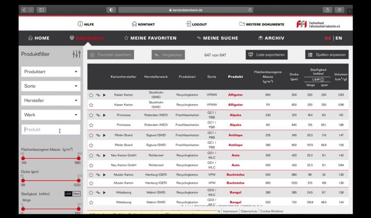
Task: Open MEINE FAVORITEN tab
Action: pos(150,38)
